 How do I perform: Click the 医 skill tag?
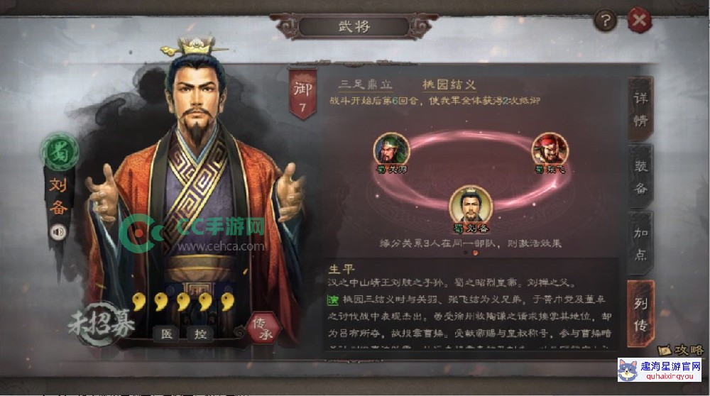tap(167, 334)
